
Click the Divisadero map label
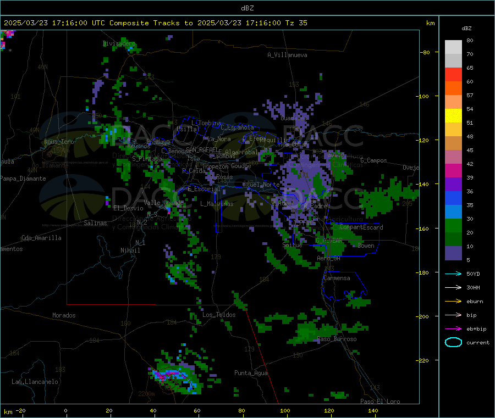119,43
